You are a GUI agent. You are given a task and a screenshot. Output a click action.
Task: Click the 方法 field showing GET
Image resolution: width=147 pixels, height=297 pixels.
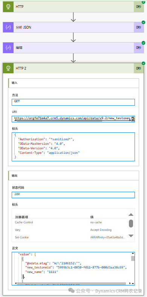click(x=73, y=102)
